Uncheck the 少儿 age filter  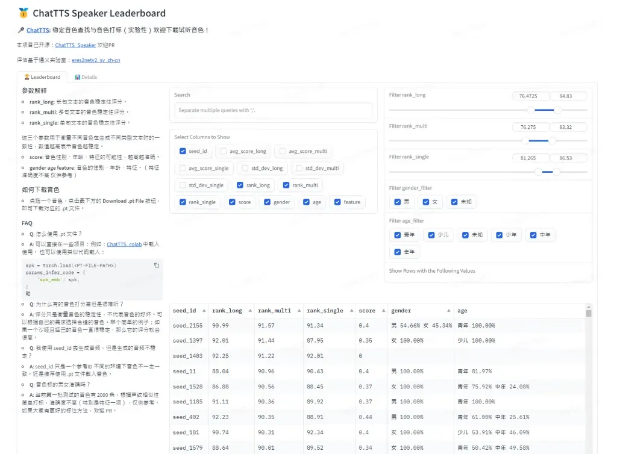tap(431, 235)
